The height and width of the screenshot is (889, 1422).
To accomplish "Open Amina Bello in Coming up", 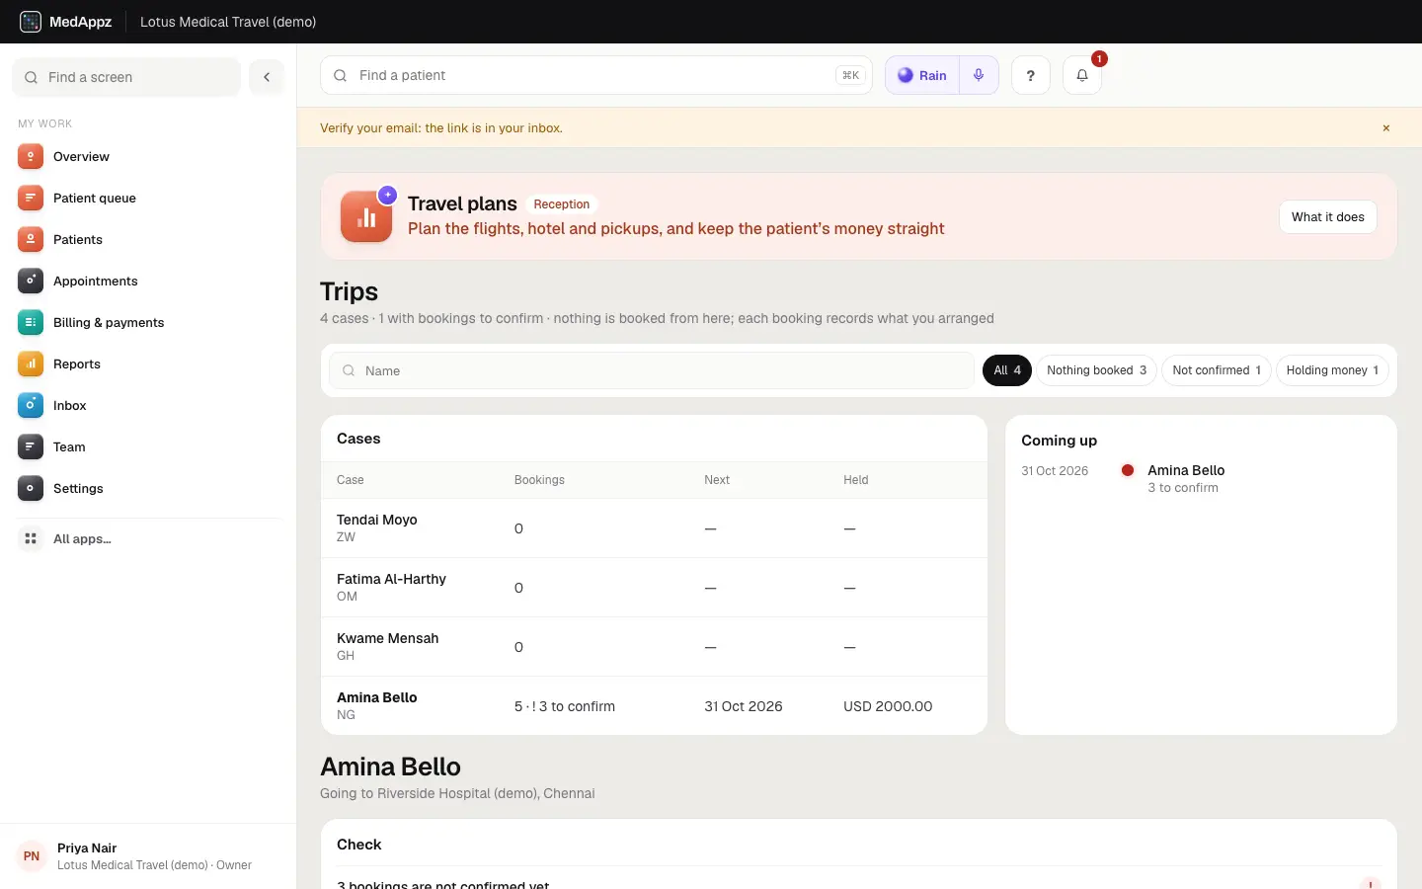I will 1186,470.
